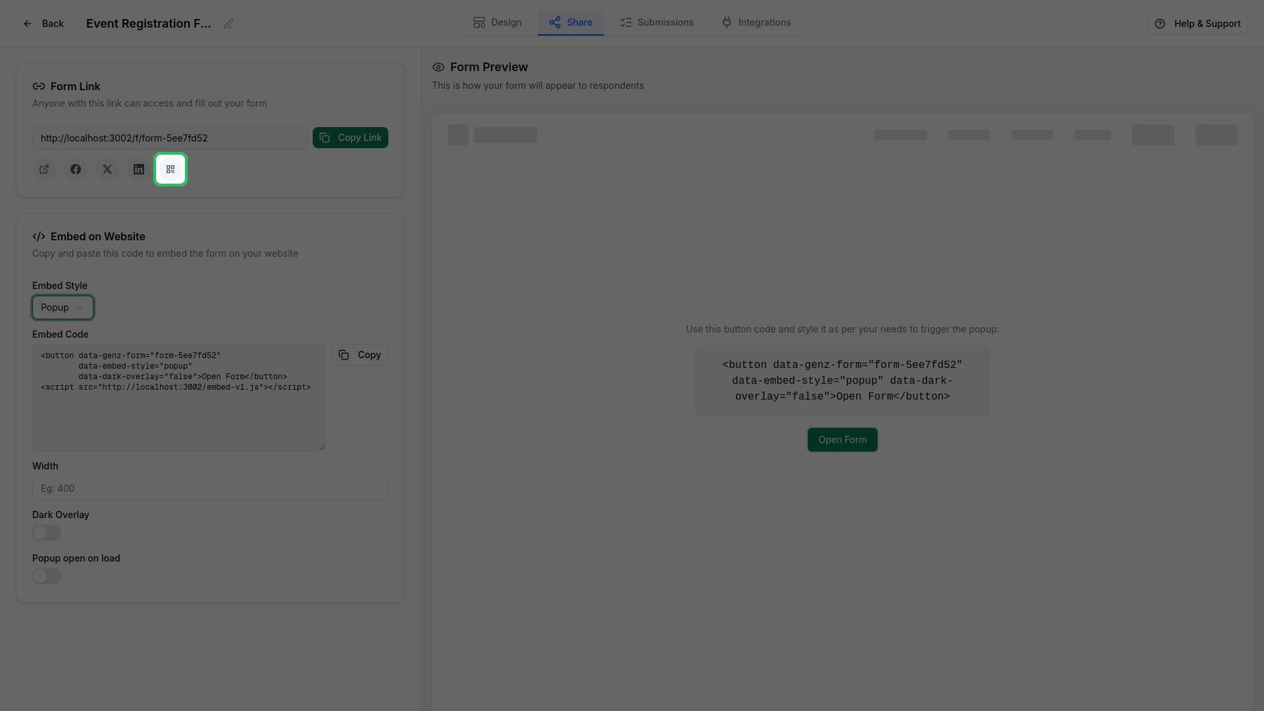Click the form link URL field
This screenshot has height=711, width=1264.
(x=169, y=138)
